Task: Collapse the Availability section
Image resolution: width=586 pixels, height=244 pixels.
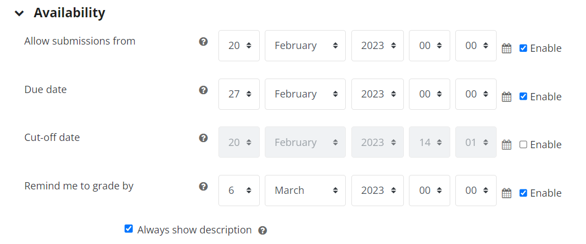Action: (19, 13)
